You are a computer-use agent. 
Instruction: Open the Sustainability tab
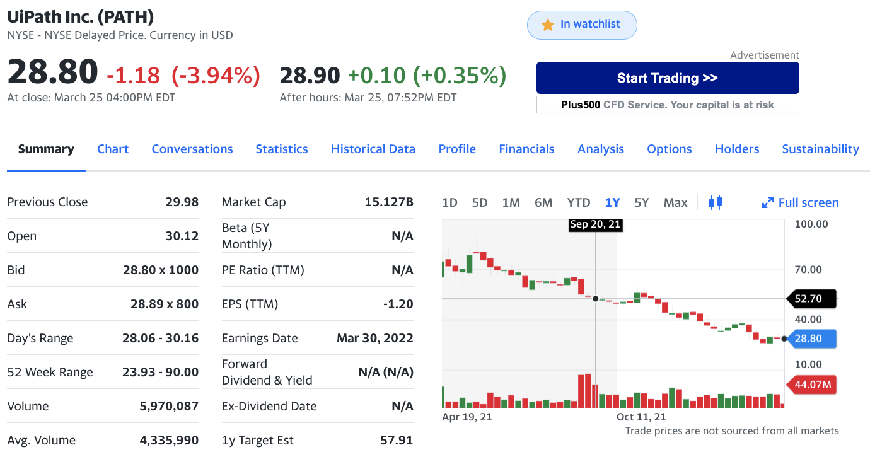click(x=821, y=149)
